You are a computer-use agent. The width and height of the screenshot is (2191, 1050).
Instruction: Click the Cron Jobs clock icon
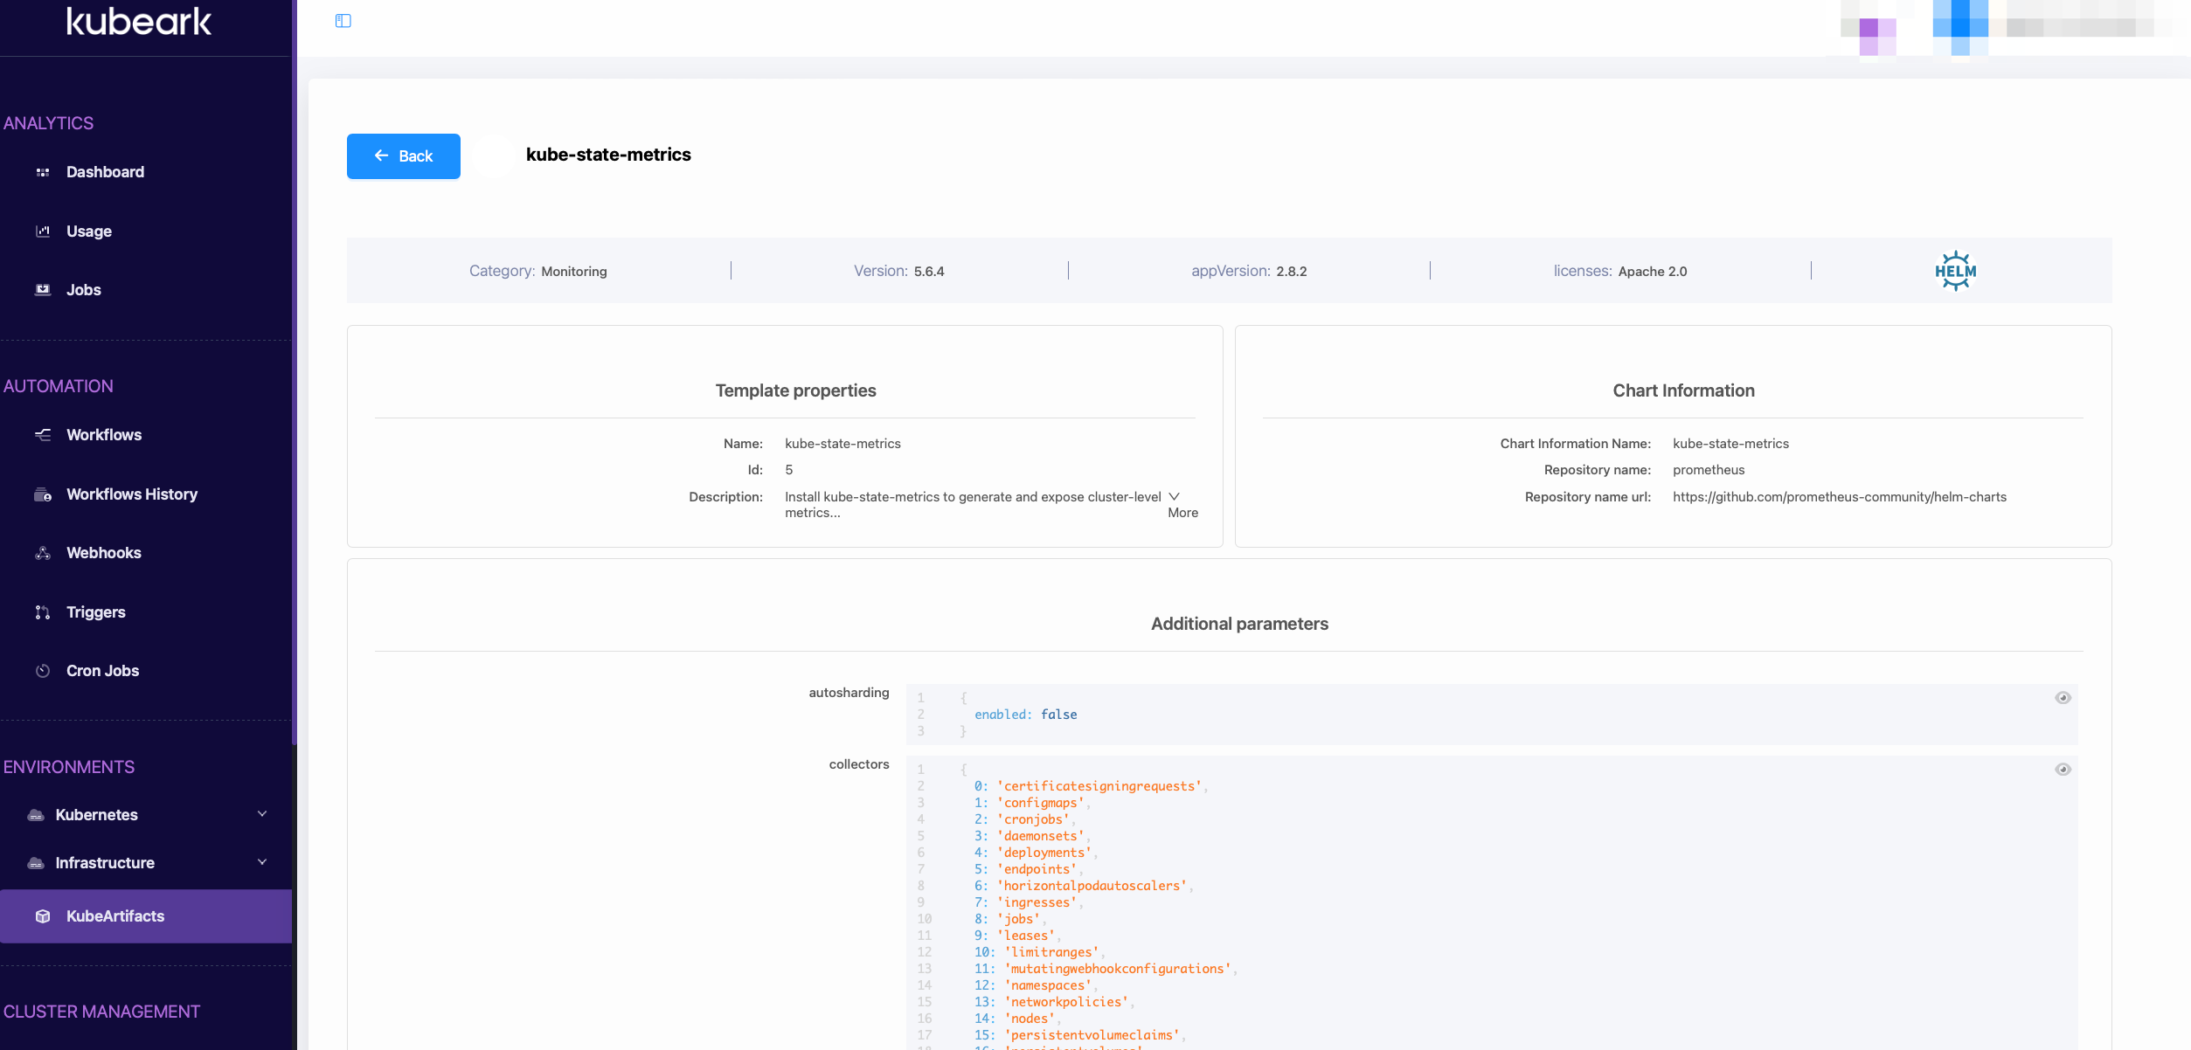pyautogui.click(x=42, y=671)
